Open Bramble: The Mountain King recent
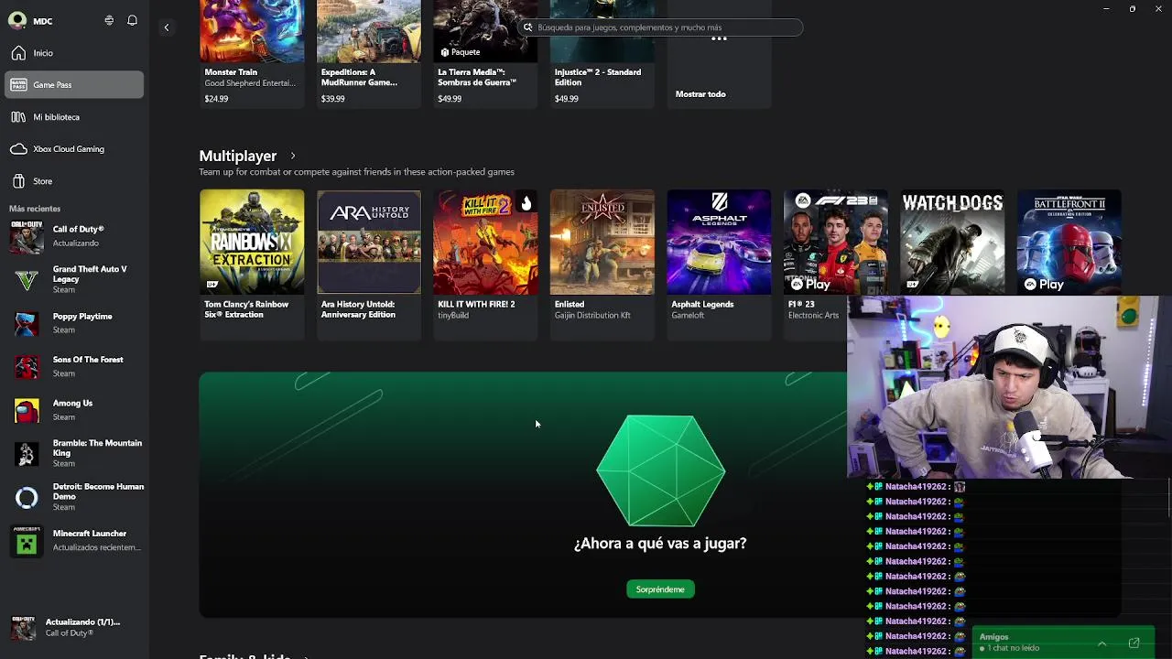This screenshot has height=659, width=1172. click(x=74, y=453)
